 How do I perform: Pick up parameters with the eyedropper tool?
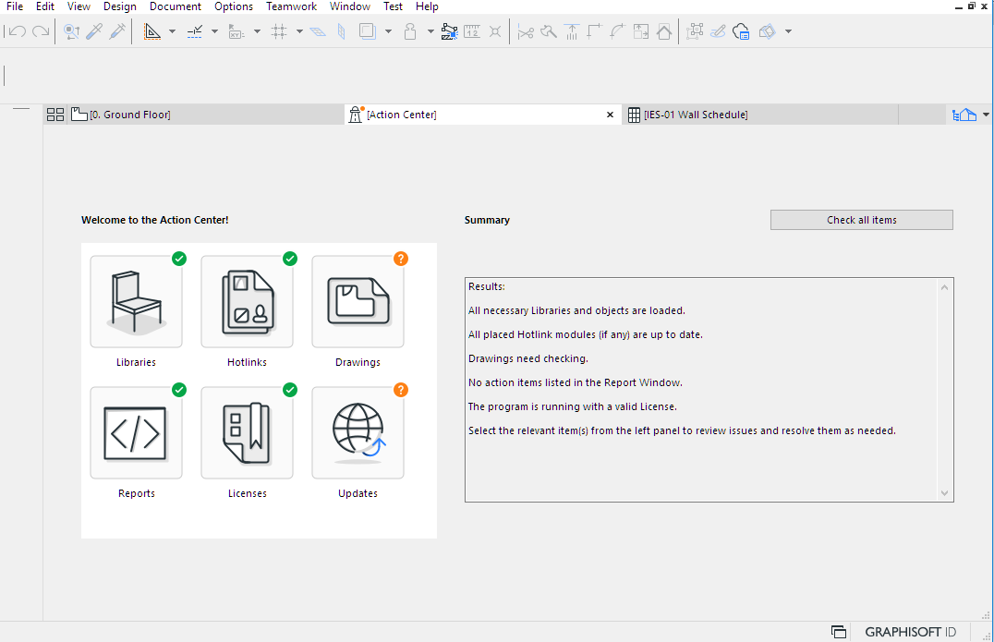click(94, 31)
